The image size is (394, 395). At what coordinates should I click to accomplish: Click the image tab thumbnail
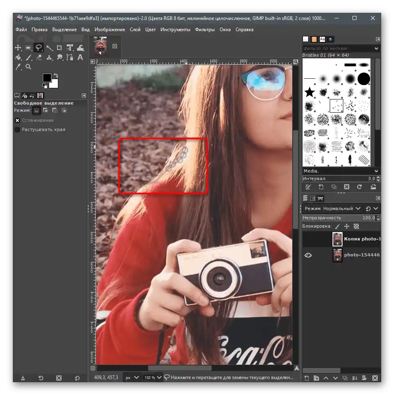(100, 46)
